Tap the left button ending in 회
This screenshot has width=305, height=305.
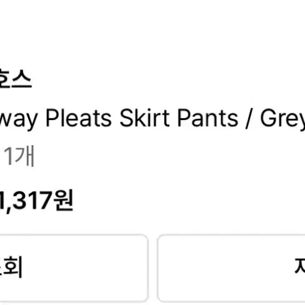[x=74, y=268]
